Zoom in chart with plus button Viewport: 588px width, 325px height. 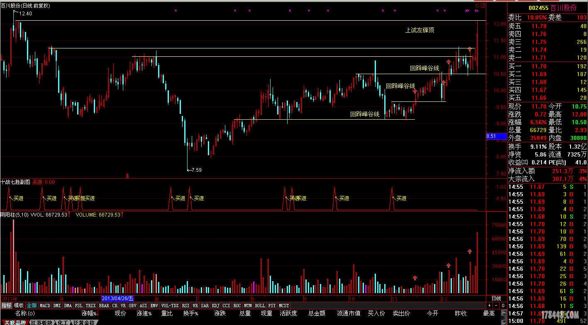(x=490, y=306)
